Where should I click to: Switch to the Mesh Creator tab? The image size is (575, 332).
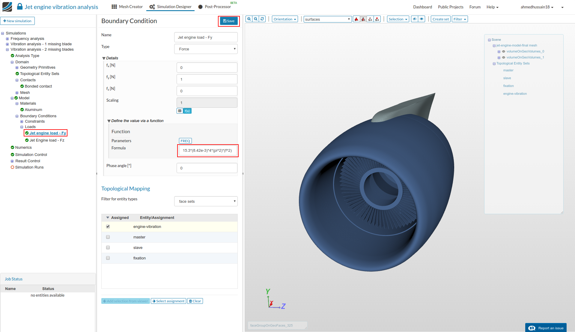[127, 7]
